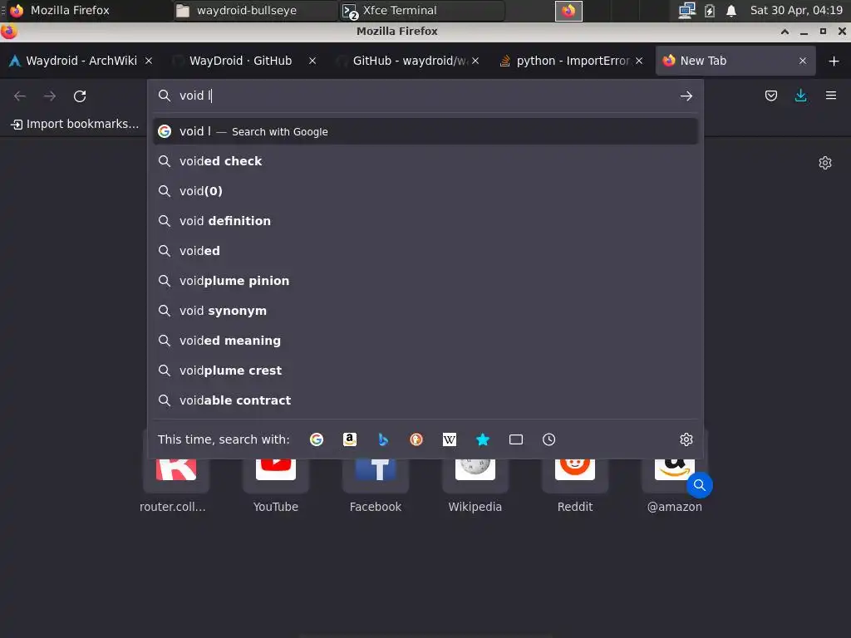Image resolution: width=851 pixels, height=638 pixels.
Task: Close the WayDroid · GitHub tab
Action: pyautogui.click(x=312, y=61)
